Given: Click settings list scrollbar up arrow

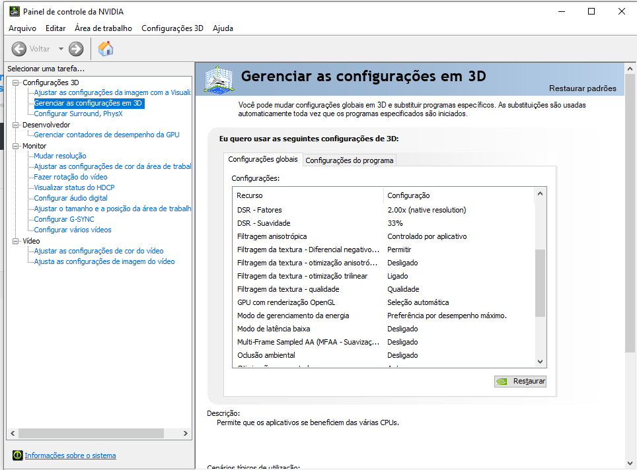Looking at the screenshot, I should coord(540,193).
